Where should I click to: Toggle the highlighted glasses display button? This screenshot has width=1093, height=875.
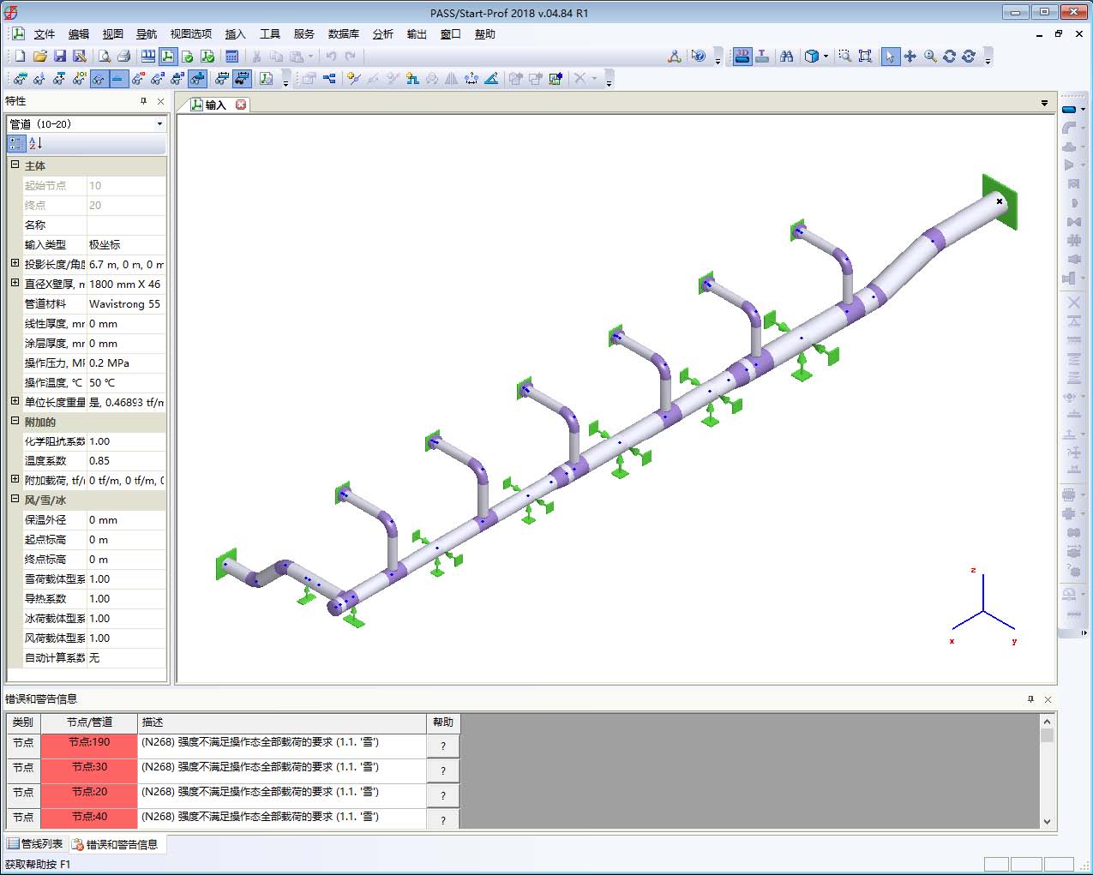[x=99, y=79]
